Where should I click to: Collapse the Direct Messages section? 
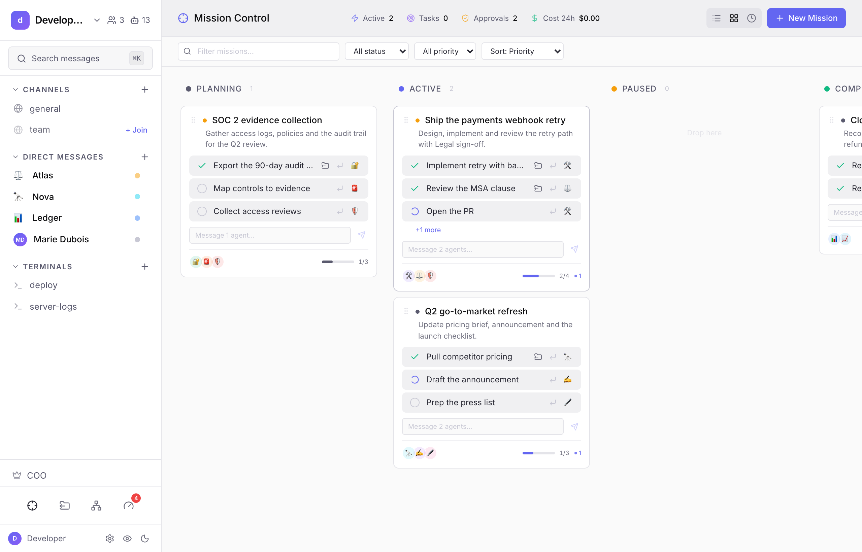click(15, 157)
